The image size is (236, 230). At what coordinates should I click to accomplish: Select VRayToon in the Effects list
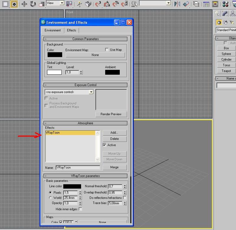[x=70, y=133]
